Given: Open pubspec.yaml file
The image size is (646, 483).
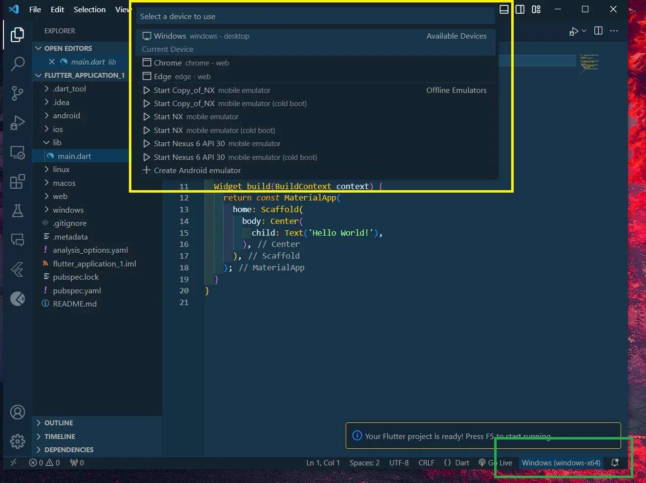Looking at the screenshot, I should 77,290.
